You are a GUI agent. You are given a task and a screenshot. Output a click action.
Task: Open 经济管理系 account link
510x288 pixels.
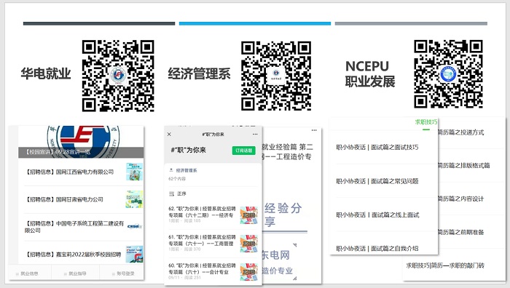tap(187, 170)
